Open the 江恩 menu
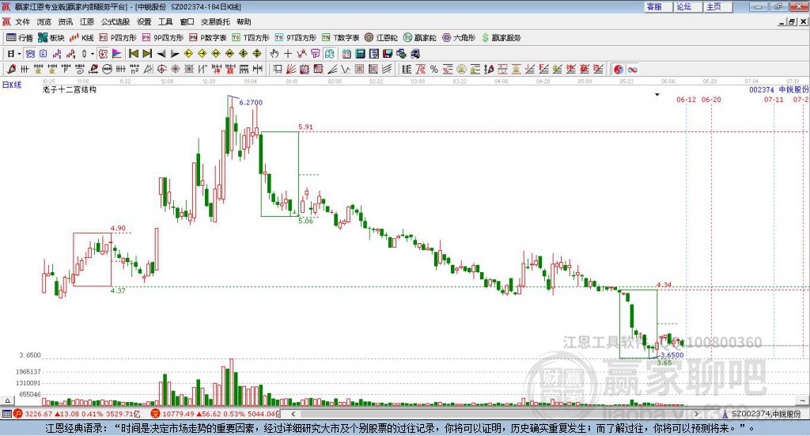 coord(87,21)
